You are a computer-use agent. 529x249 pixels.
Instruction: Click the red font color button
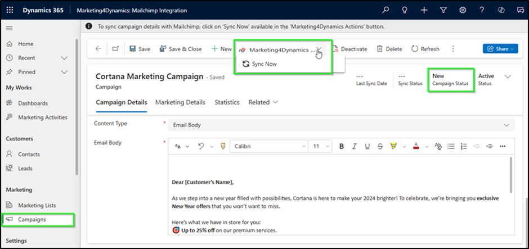coord(416,146)
